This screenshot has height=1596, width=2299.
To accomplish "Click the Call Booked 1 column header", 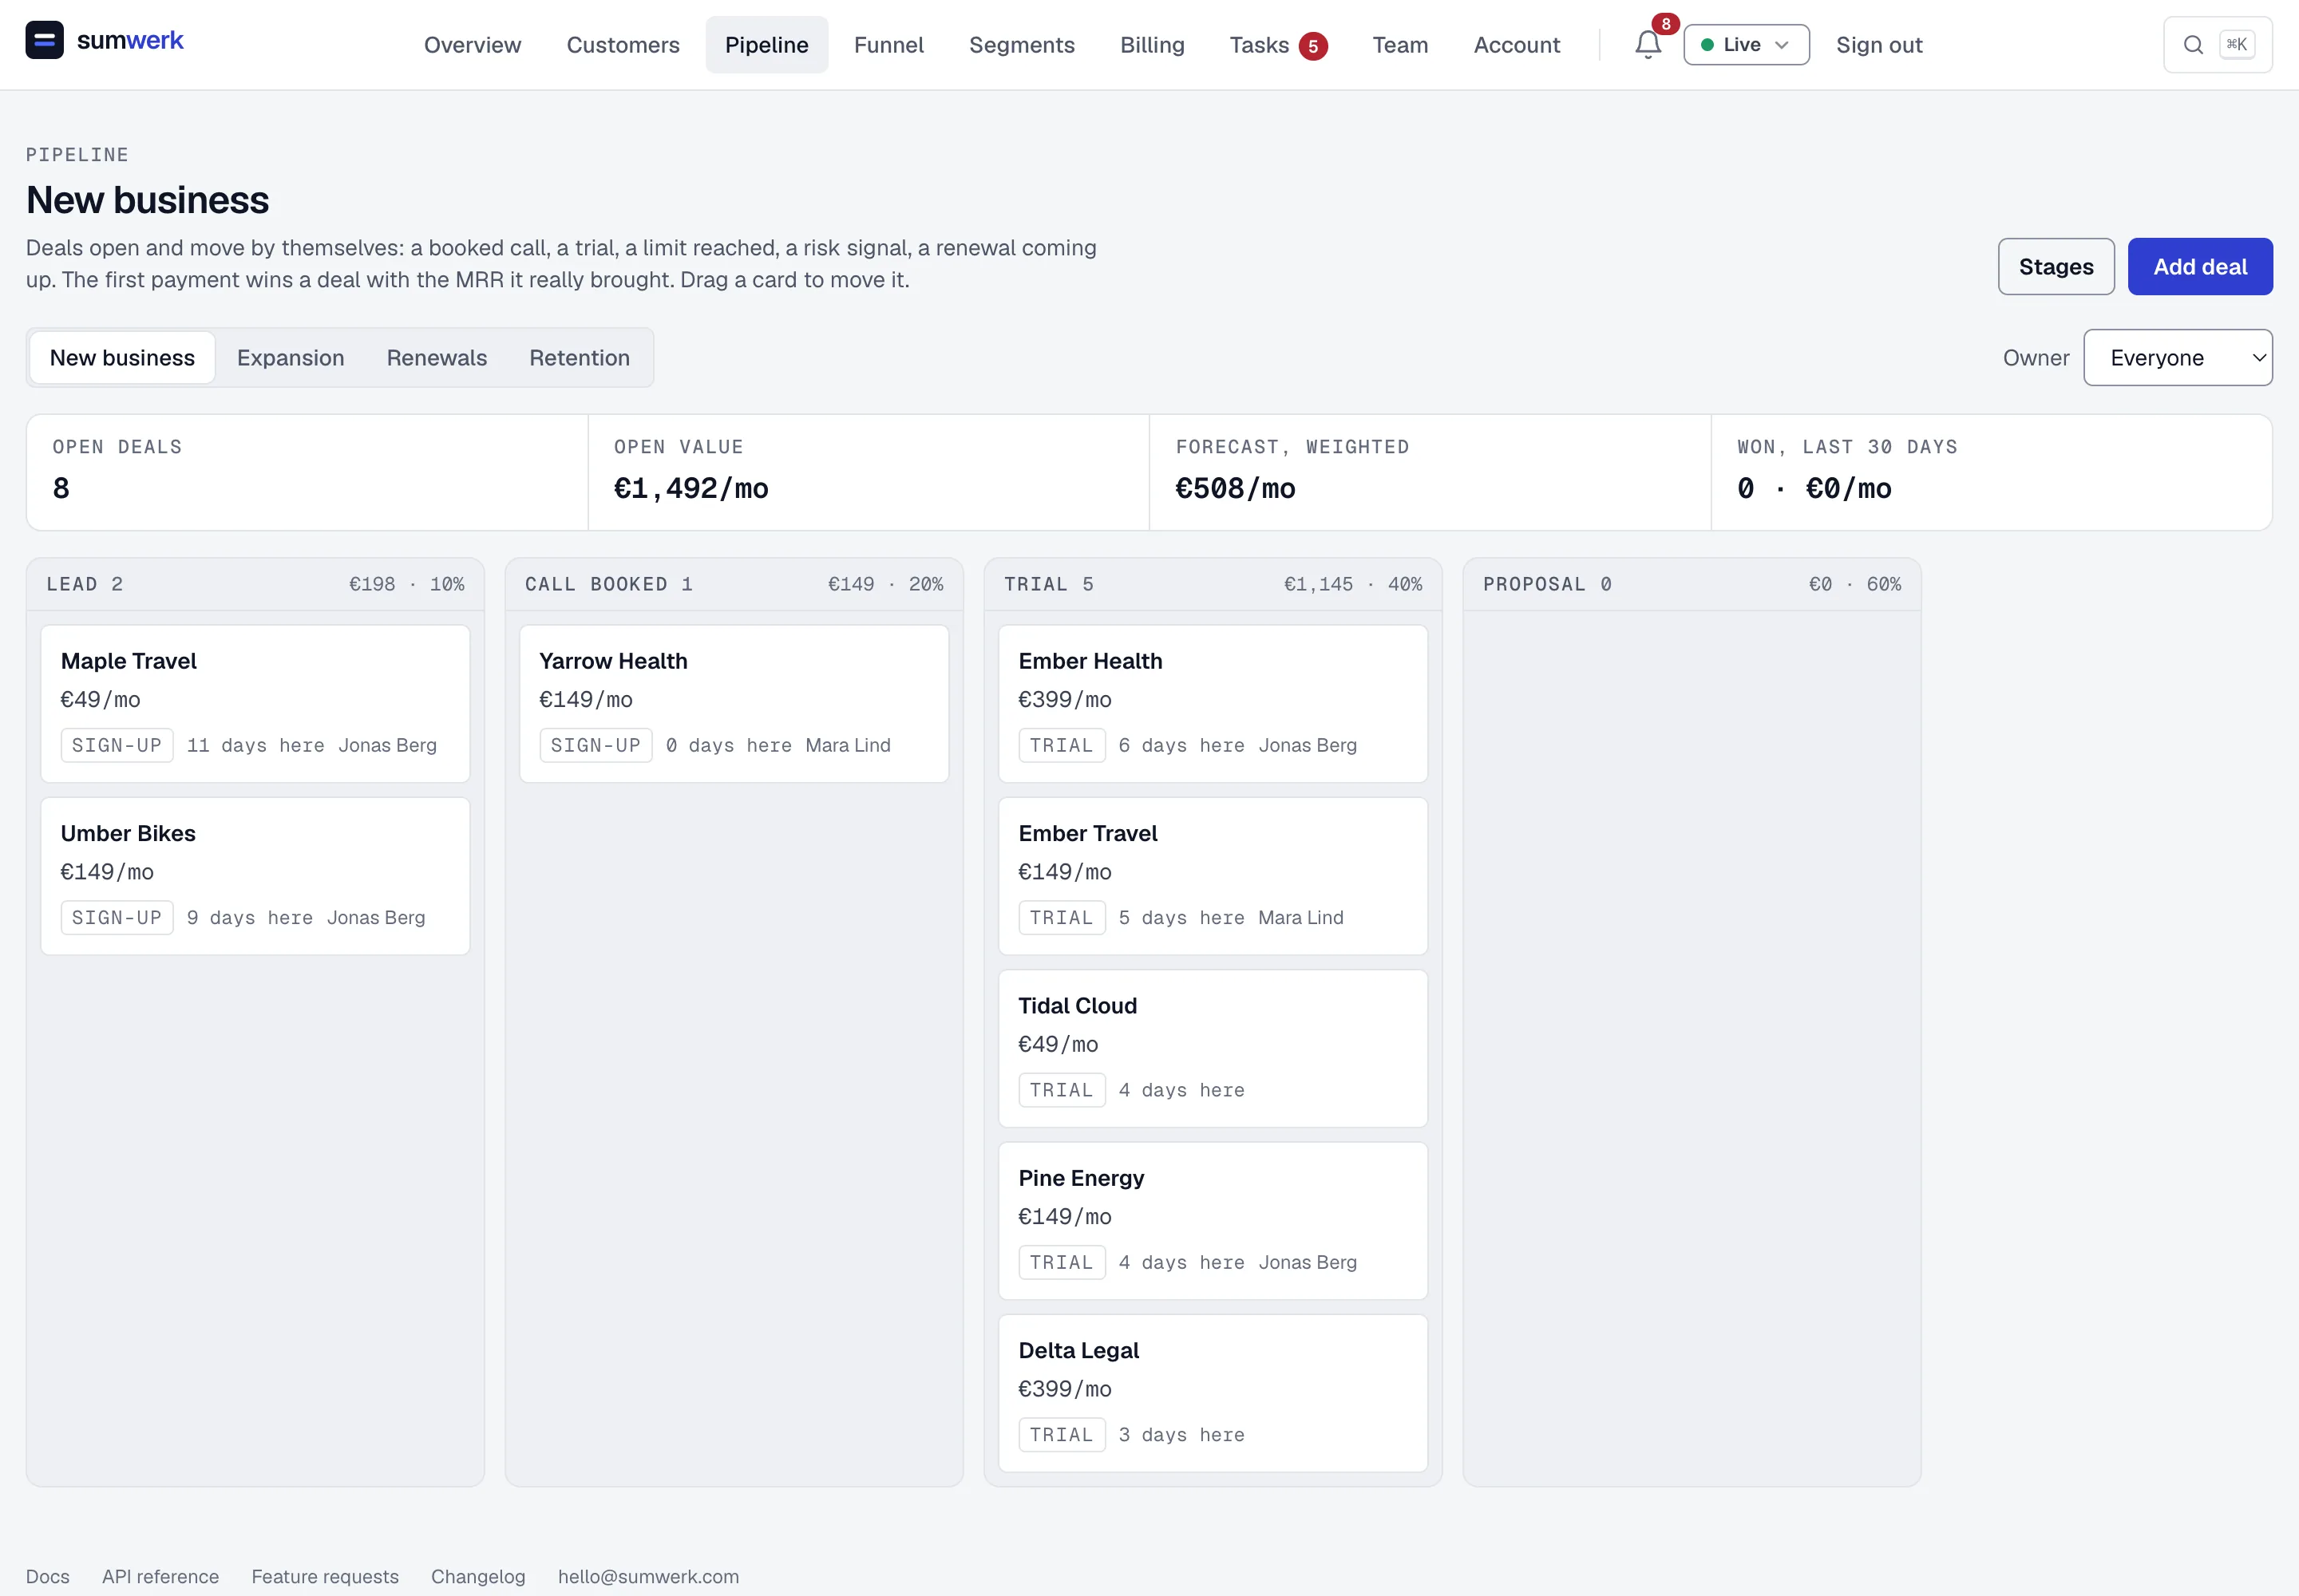I will (734, 584).
